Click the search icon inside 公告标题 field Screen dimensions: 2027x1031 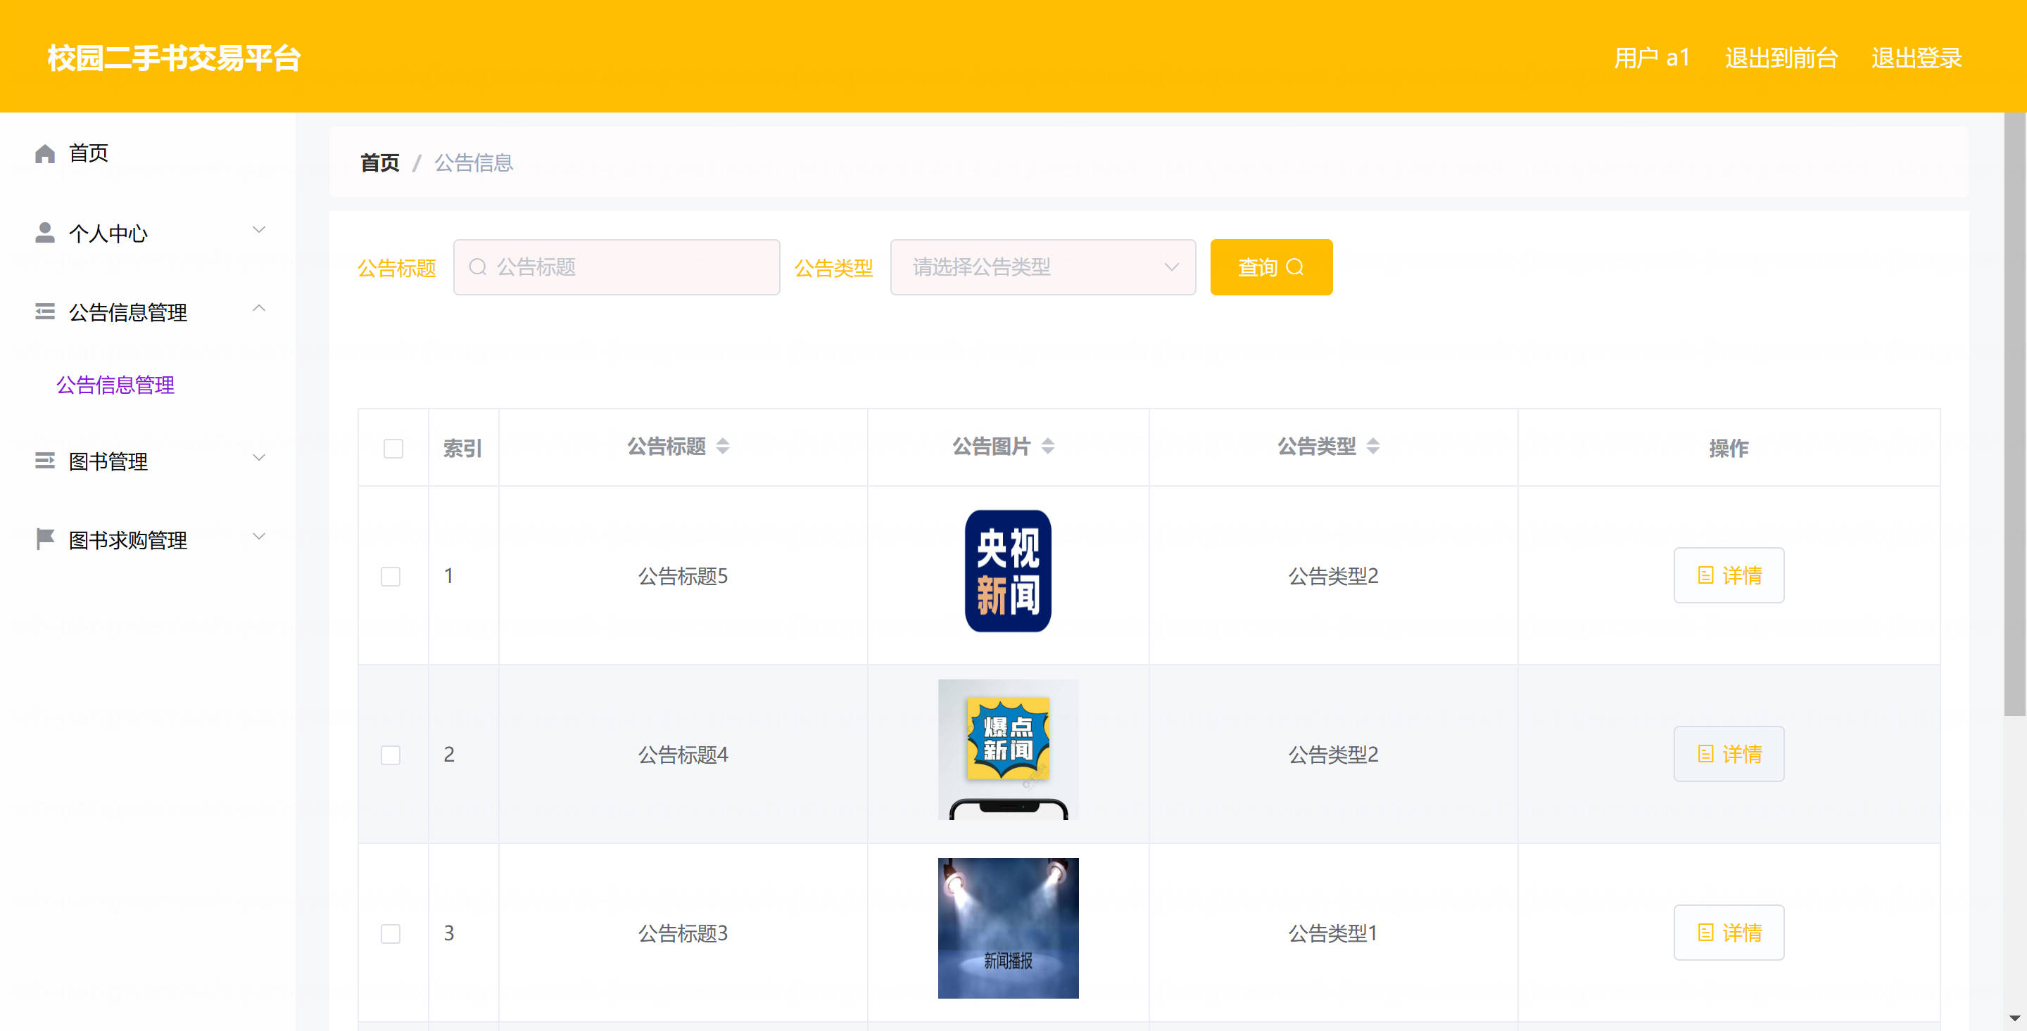pos(478,267)
